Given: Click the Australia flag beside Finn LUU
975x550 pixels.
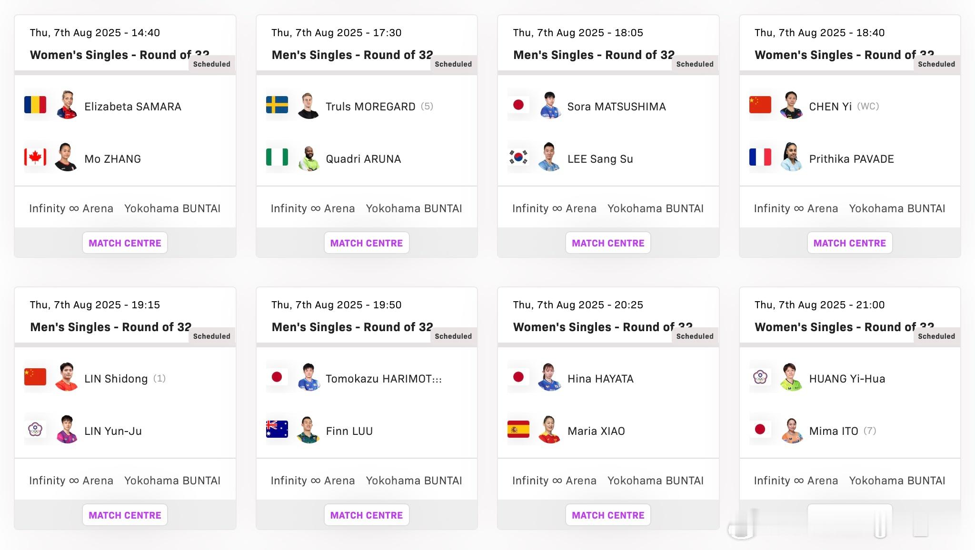Looking at the screenshot, I should [x=277, y=429].
